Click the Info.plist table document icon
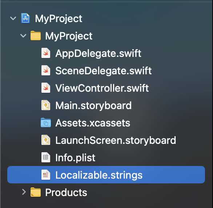The width and height of the screenshot is (213, 208). pos(46,157)
